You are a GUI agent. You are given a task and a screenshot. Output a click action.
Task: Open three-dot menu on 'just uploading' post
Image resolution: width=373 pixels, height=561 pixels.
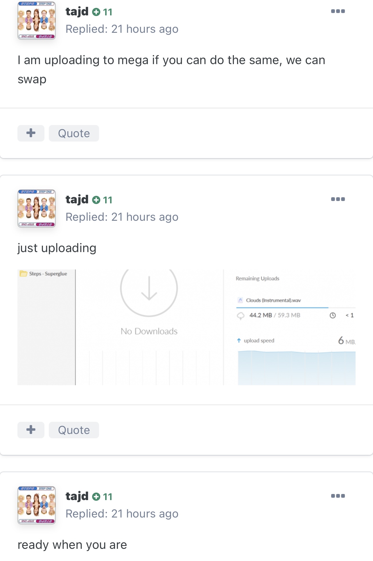click(x=338, y=199)
